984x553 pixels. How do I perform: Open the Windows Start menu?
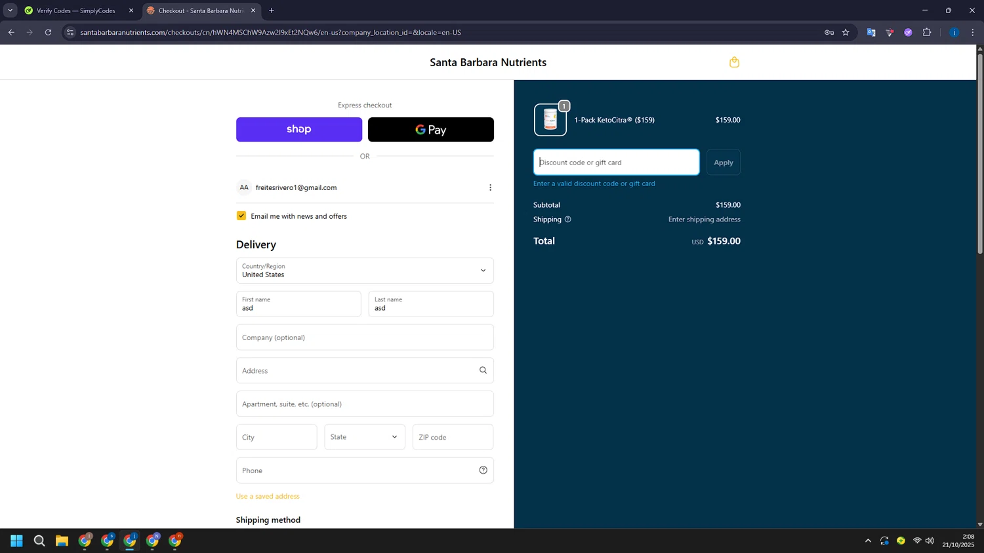pos(16,541)
